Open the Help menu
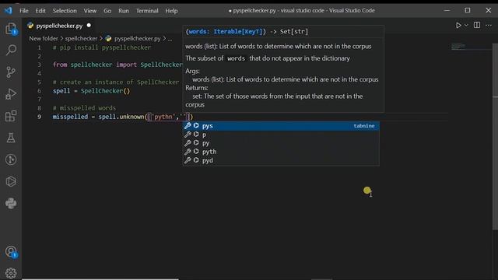 pyautogui.click(x=171, y=11)
